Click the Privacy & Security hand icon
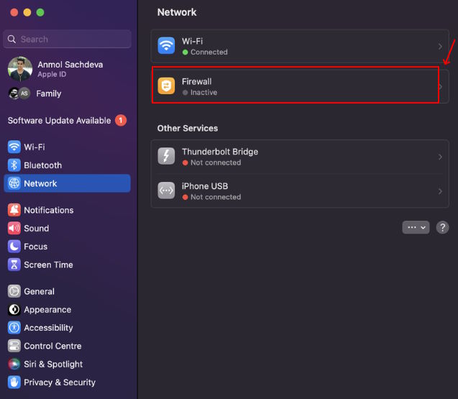458x399 pixels. tap(14, 382)
